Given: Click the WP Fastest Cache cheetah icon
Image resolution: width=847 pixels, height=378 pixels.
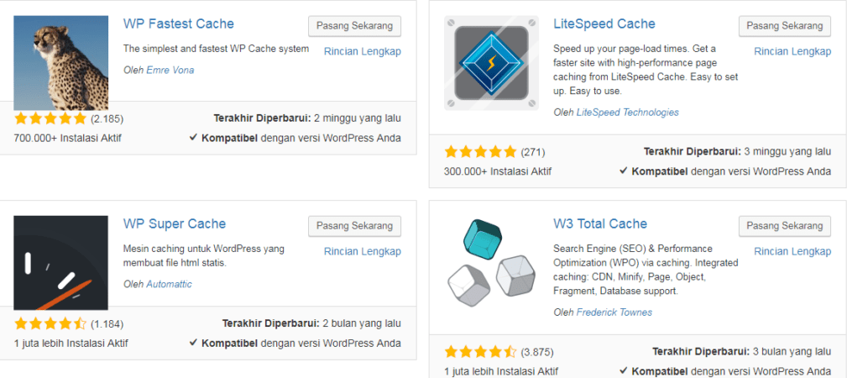Looking at the screenshot, I should point(61,63).
